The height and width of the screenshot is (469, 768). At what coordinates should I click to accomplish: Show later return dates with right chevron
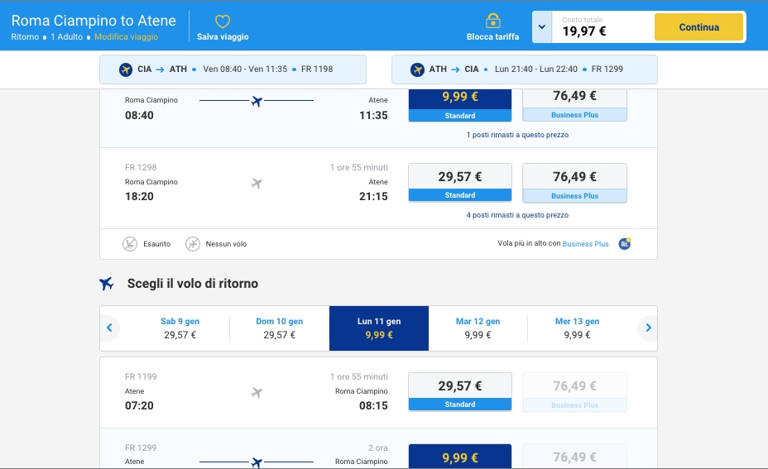(x=648, y=328)
